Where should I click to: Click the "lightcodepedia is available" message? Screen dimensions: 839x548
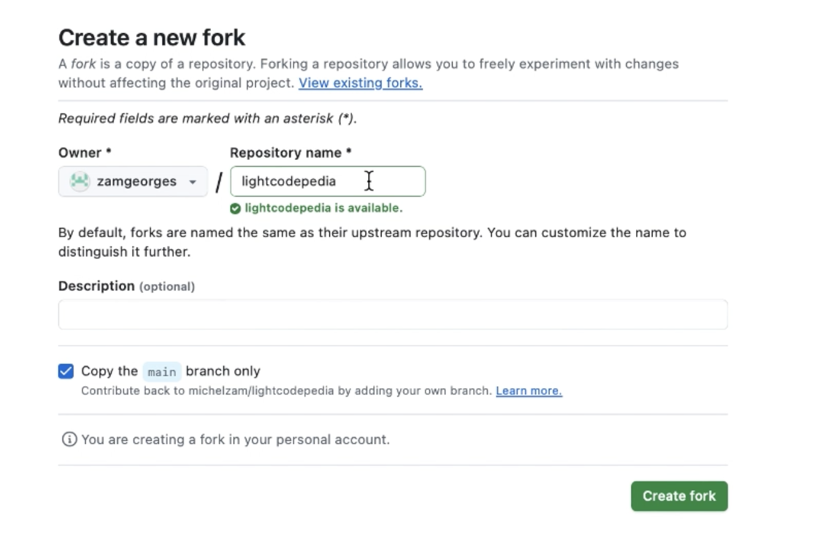(x=323, y=208)
